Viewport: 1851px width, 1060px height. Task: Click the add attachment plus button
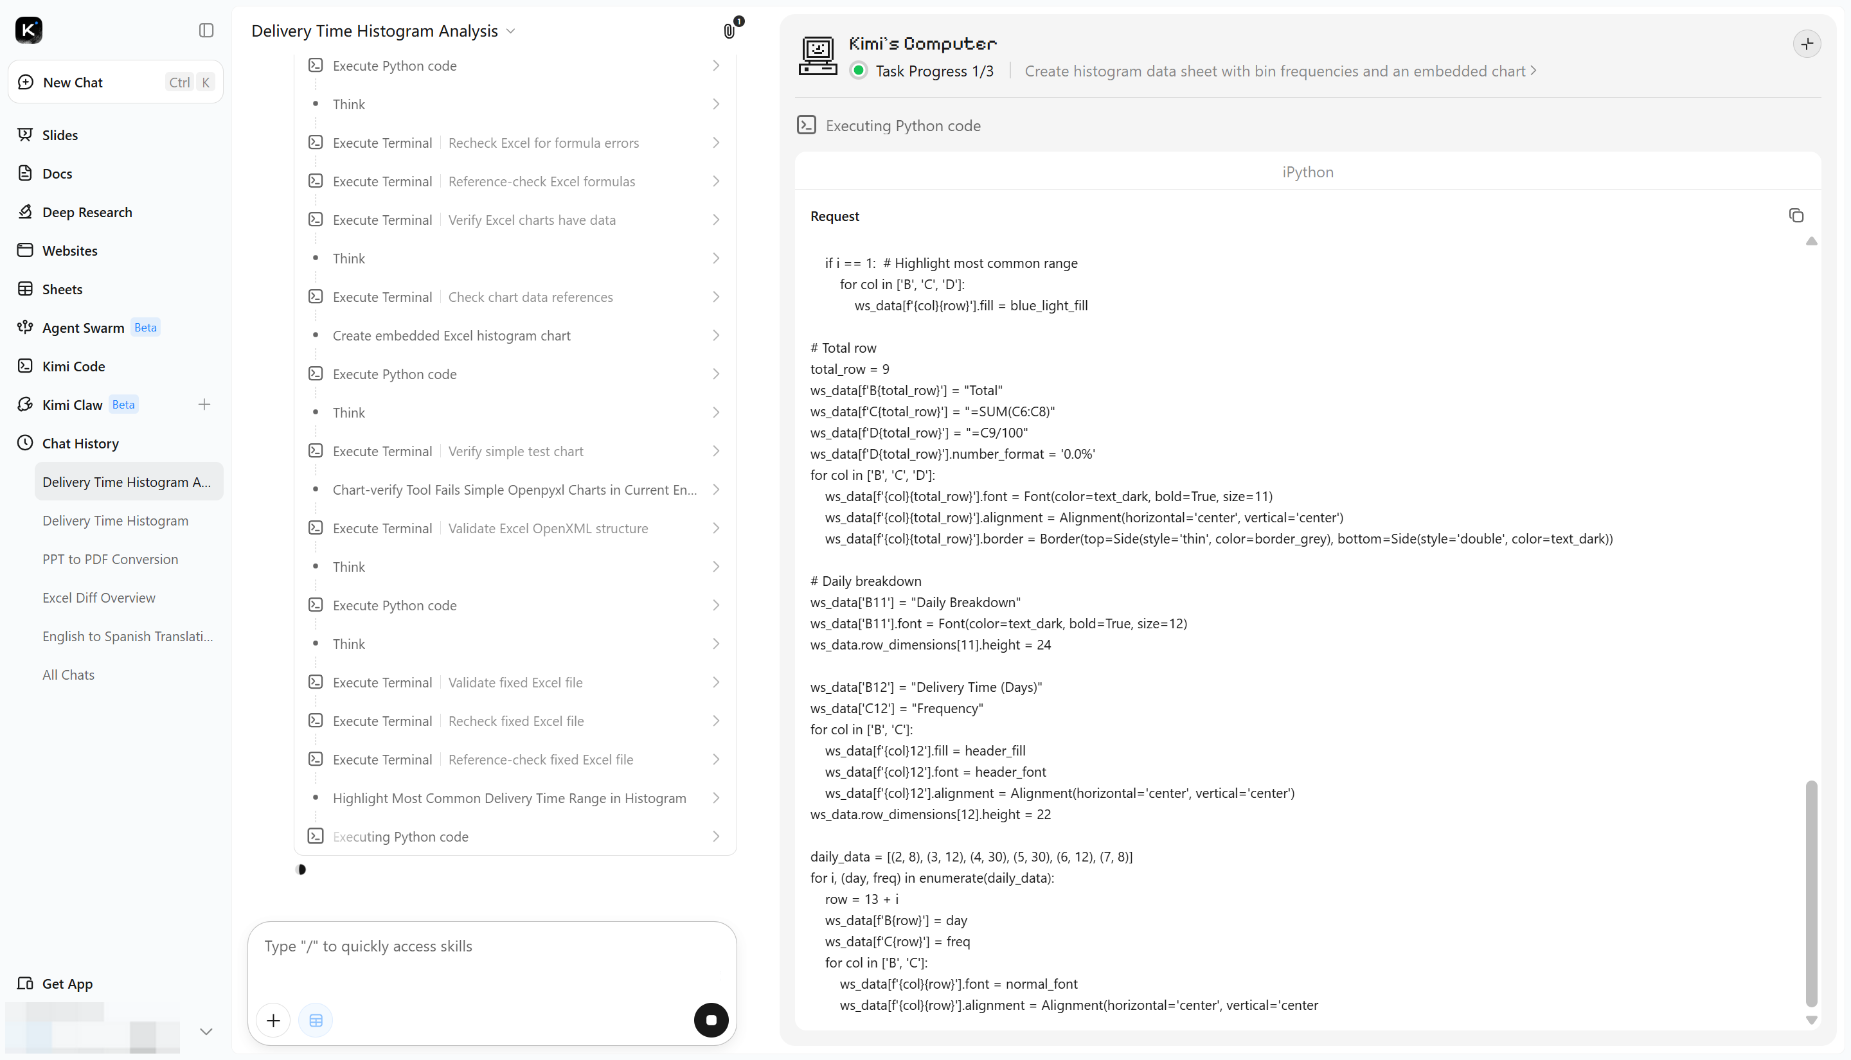pos(273,1020)
